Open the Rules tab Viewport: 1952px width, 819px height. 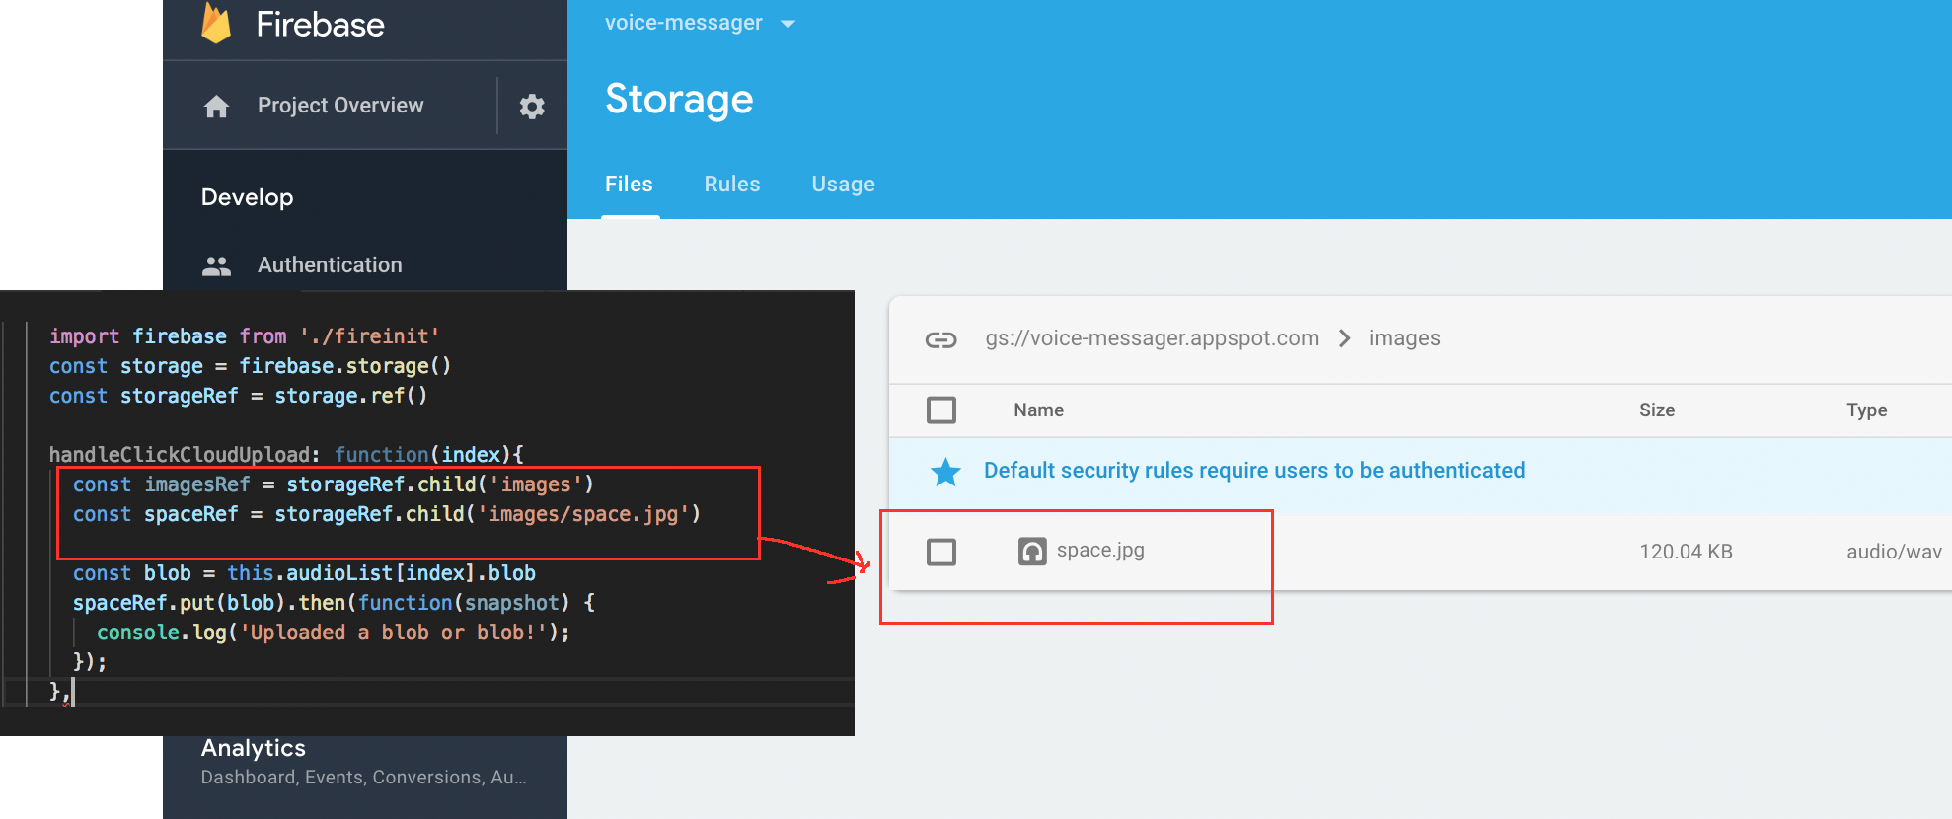click(x=732, y=185)
